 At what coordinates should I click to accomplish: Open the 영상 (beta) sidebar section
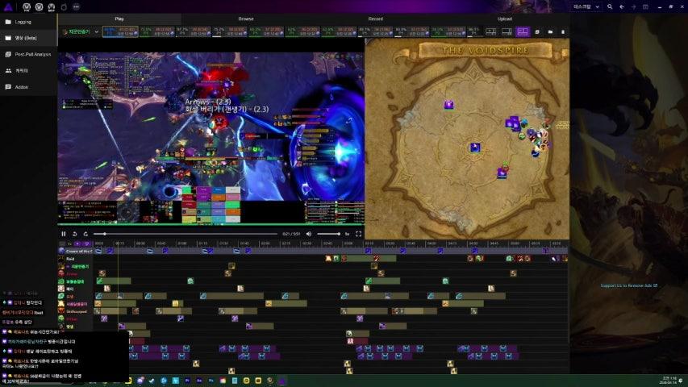pyautogui.click(x=28, y=38)
